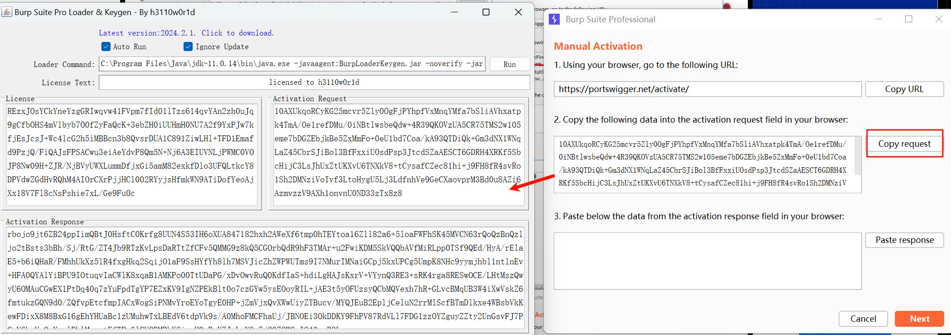Click the Run button beside Loader Command
The image size is (951, 335).
tap(510, 64)
